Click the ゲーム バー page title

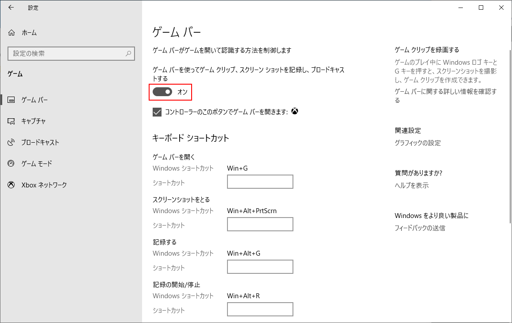tap(177, 32)
